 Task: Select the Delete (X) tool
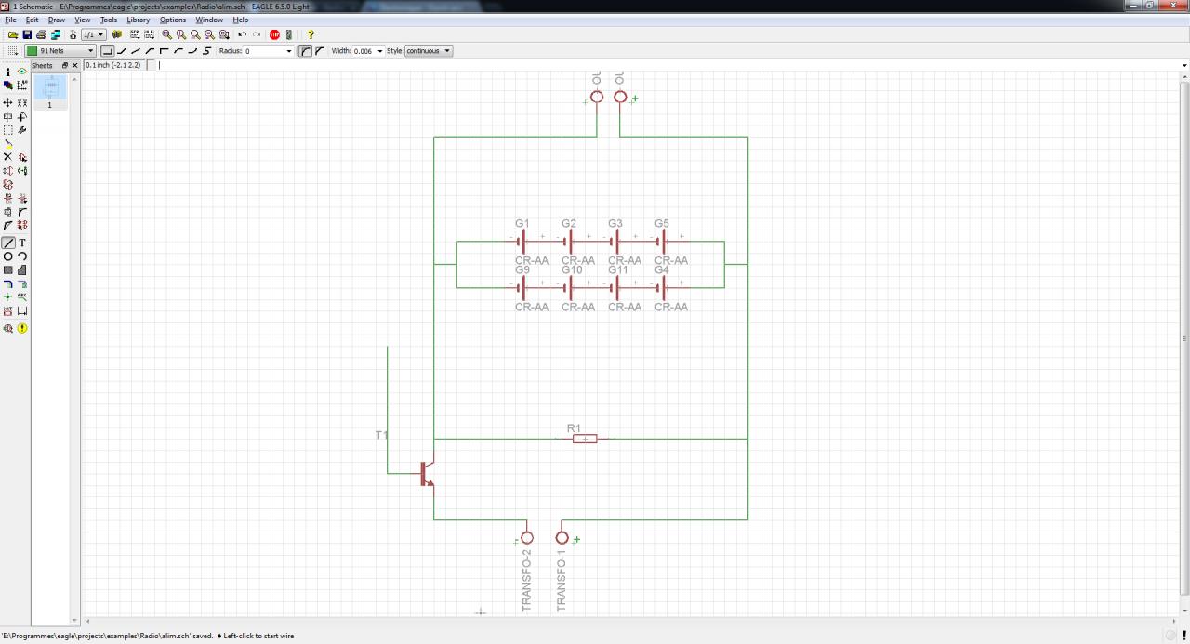[x=8, y=156]
